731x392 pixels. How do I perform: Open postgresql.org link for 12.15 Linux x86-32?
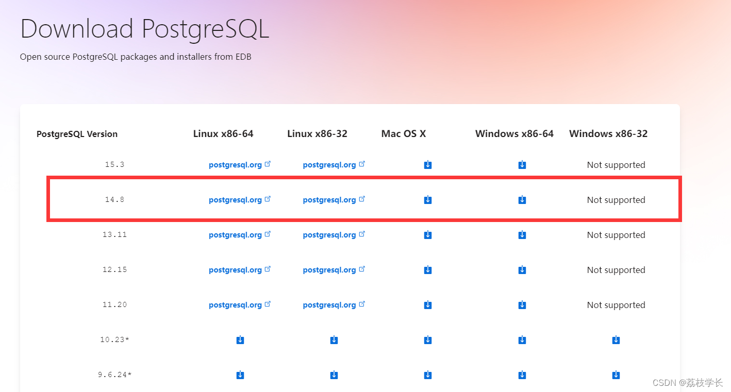click(334, 270)
